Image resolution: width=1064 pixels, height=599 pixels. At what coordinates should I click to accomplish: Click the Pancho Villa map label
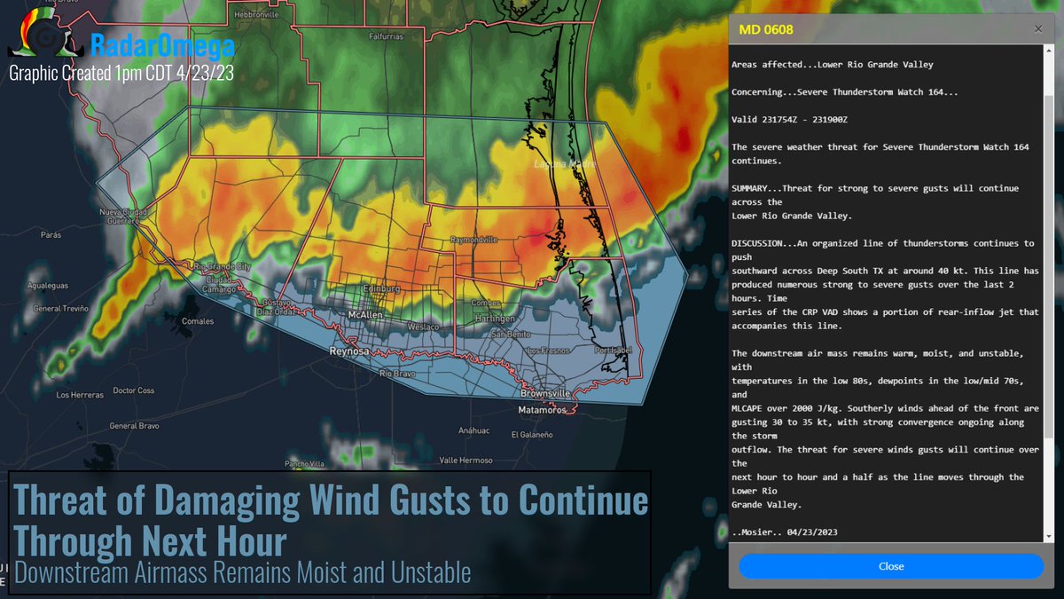(306, 464)
